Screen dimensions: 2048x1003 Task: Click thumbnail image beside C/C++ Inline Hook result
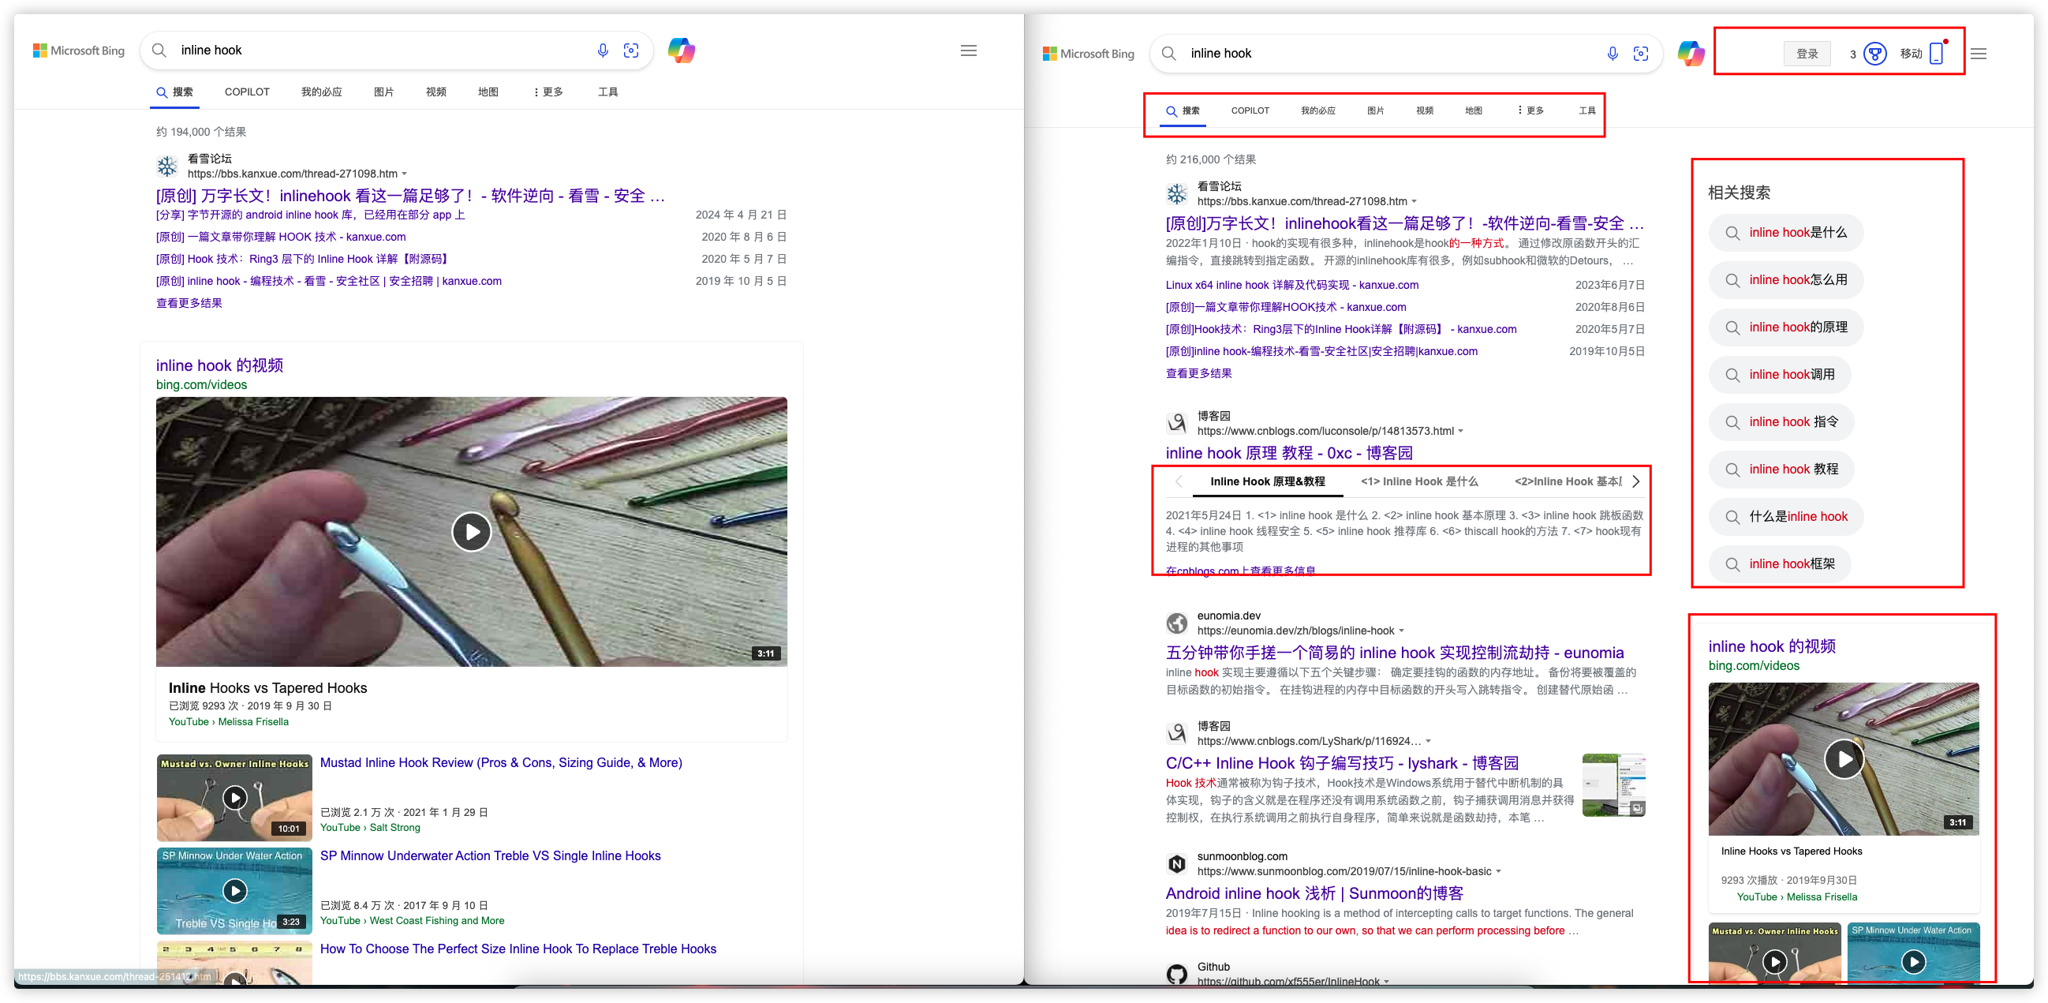click(1614, 785)
